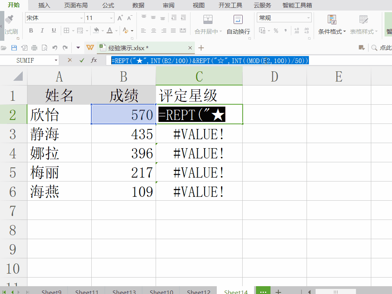Confirm formula entry with the green checkmark
Screen dimensions: 392x294
coord(82,60)
